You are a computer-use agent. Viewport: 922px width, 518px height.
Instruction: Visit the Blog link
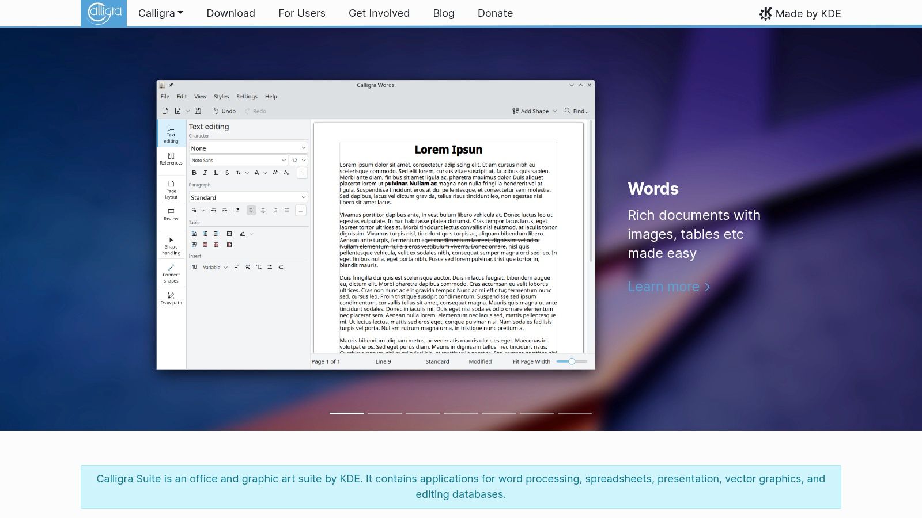(444, 13)
